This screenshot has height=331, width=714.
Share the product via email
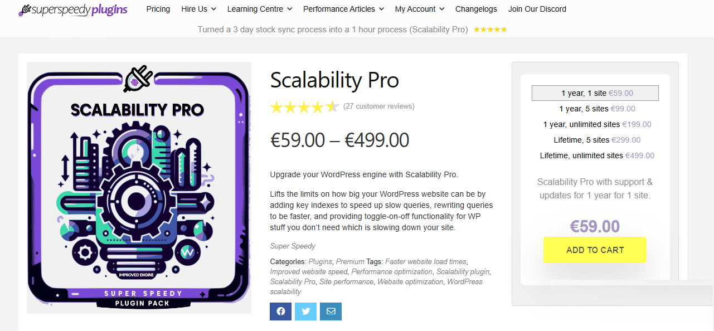click(331, 311)
